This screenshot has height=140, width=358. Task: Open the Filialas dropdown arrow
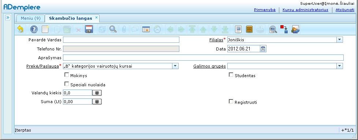click(x=340, y=40)
